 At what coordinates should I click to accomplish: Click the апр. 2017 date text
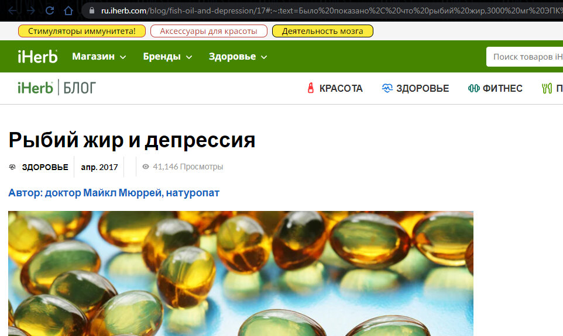coord(99,167)
